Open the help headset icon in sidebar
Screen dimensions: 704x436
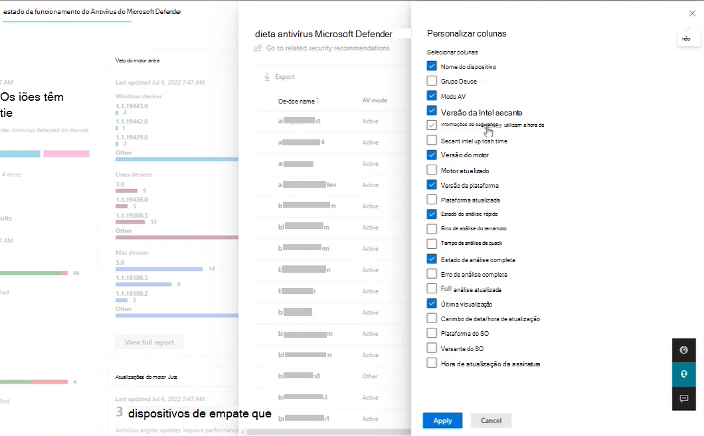[x=684, y=374]
